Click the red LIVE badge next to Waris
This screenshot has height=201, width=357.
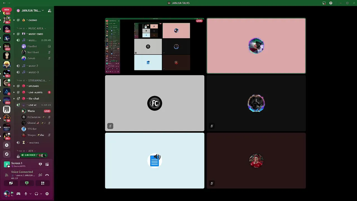click(47, 111)
